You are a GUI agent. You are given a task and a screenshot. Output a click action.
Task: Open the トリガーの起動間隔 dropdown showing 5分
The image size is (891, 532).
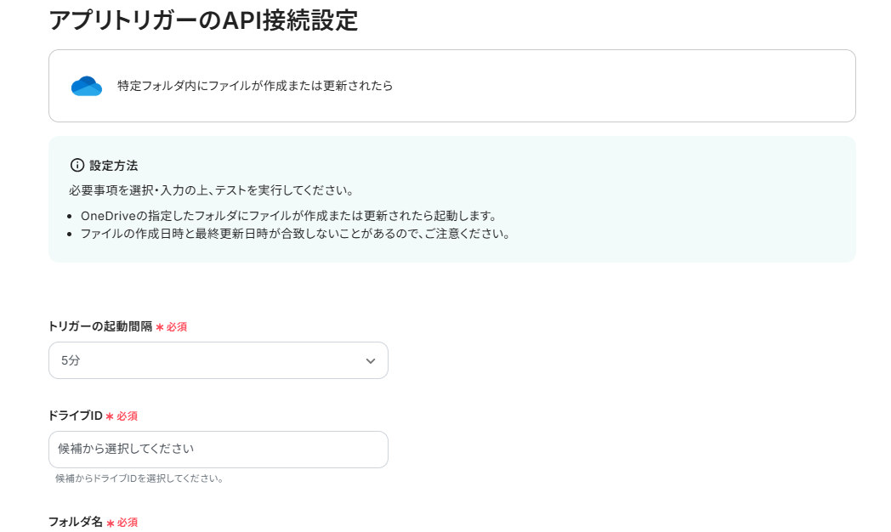tap(218, 360)
